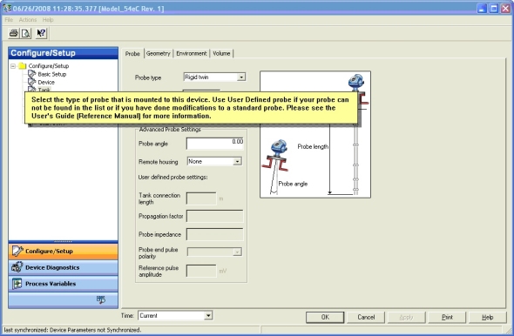Image resolution: width=514 pixels, height=336 pixels.
Task: Click the 'Probe length' diagram label
Action: (313, 147)
